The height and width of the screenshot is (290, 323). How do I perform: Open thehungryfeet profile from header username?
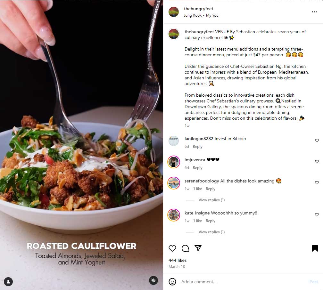(198, 9)
